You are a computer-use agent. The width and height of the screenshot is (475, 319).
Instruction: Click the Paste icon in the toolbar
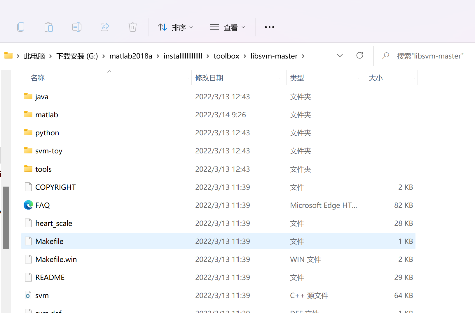(48, 27)
